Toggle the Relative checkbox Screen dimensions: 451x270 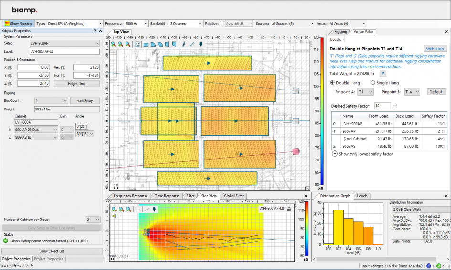coord(222,23)
